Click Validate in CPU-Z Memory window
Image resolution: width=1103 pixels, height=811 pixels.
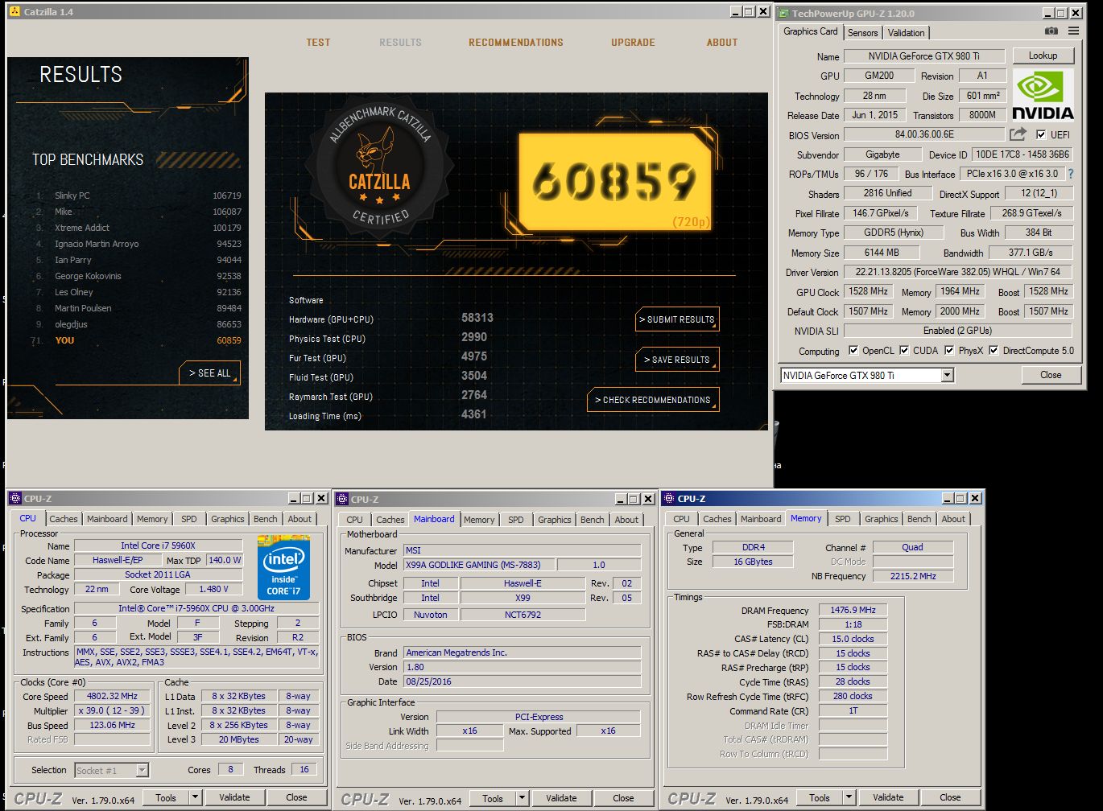(888, 797)
